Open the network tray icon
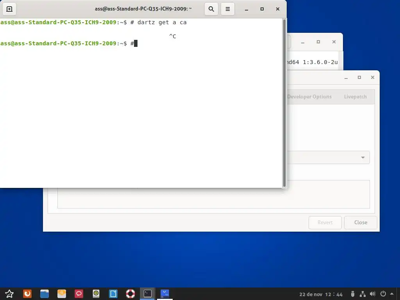 click(x=362, y=294)
